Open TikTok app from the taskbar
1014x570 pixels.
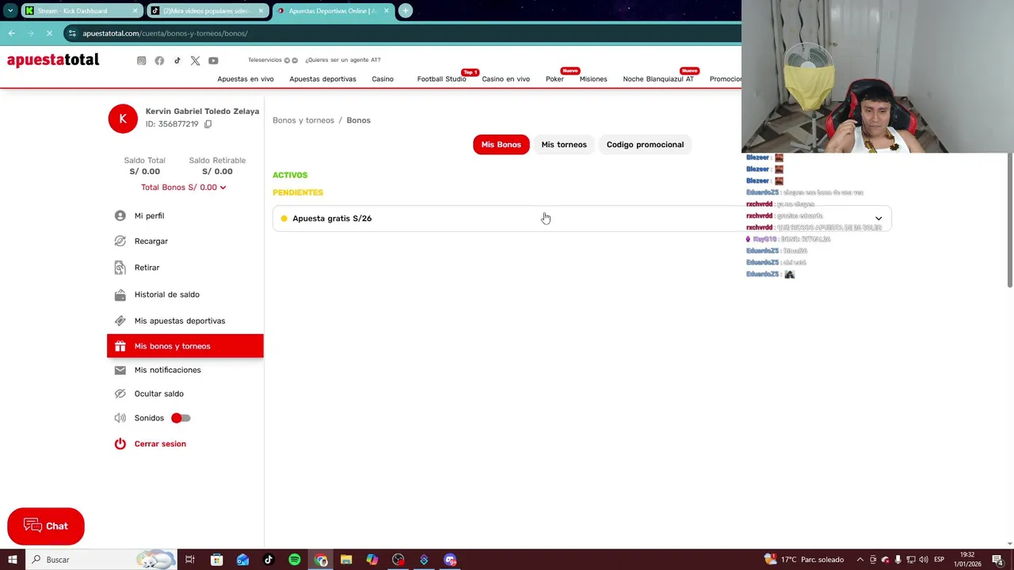pos(269,560)
